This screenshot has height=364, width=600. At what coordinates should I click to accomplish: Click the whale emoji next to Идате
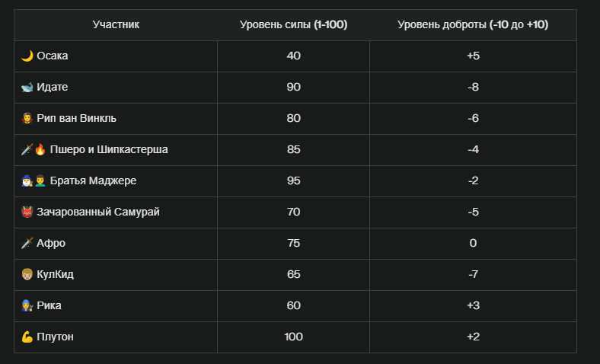tap(27, 88)
